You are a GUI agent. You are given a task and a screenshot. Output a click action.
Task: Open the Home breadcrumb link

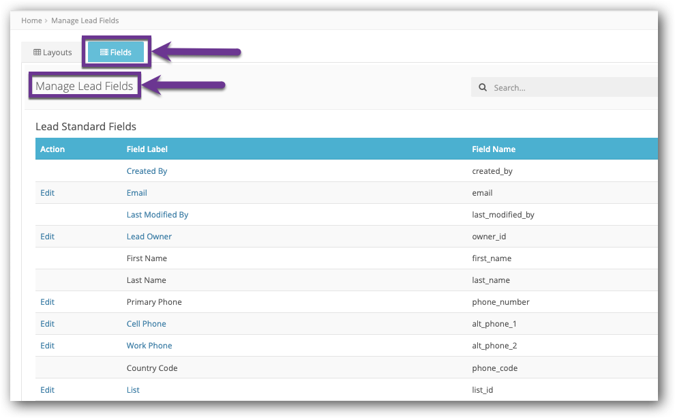(31, 20)
